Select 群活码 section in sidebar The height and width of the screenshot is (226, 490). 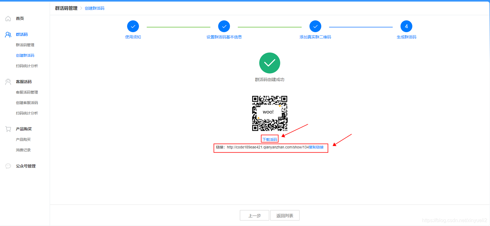click(22, 35)
